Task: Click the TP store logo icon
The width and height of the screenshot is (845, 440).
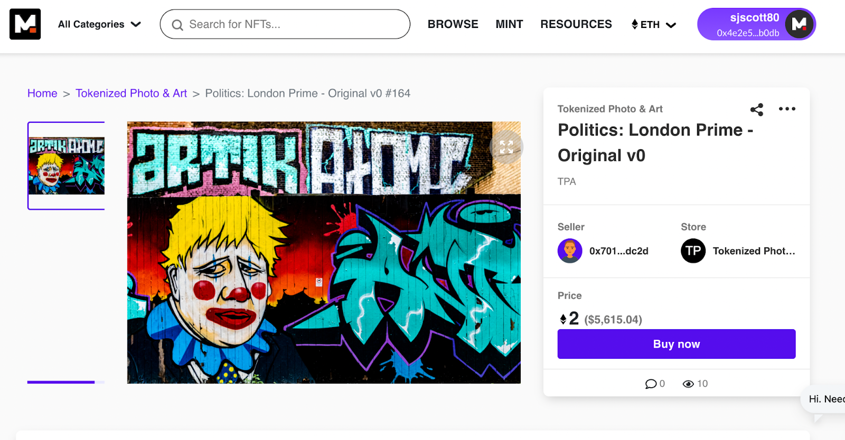Action: 693,251
